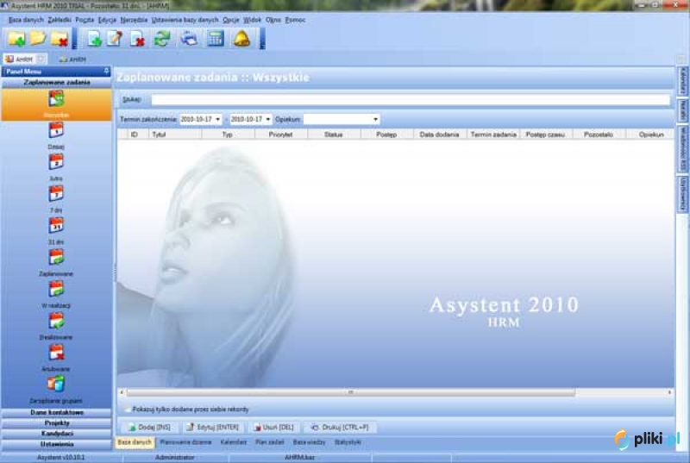Click the new folder icon with green plus
The width and height of the screenshot is (690, 463).
click(x=16, y=39)
